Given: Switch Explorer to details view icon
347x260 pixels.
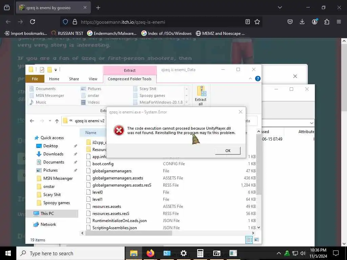Looking at the screenshot, I should [249, 240].
